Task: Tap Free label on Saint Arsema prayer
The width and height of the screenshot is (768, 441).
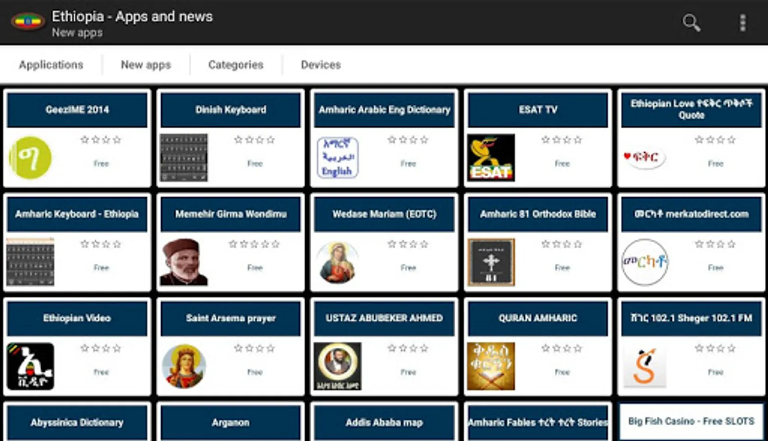Action: 255,372
